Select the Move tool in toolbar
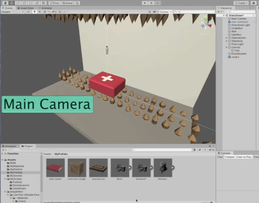Viewport: 259px width, 203px height. click(x=11, y=3)
